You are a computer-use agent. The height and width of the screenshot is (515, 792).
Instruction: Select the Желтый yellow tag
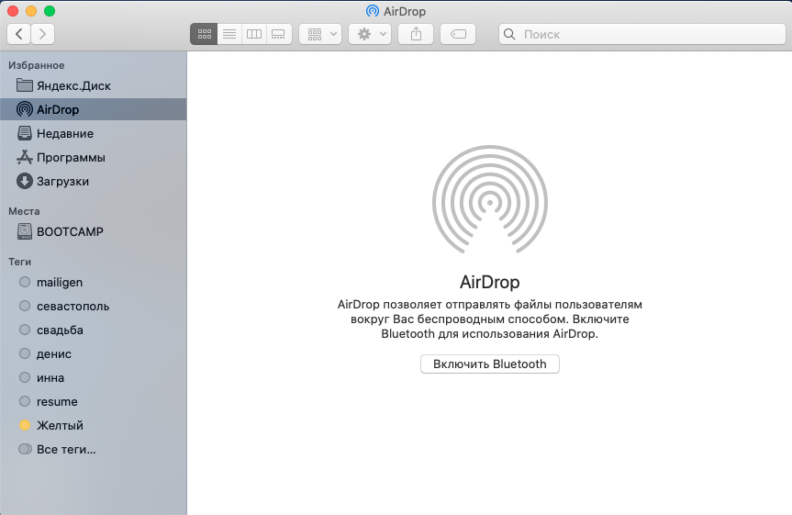59,426
